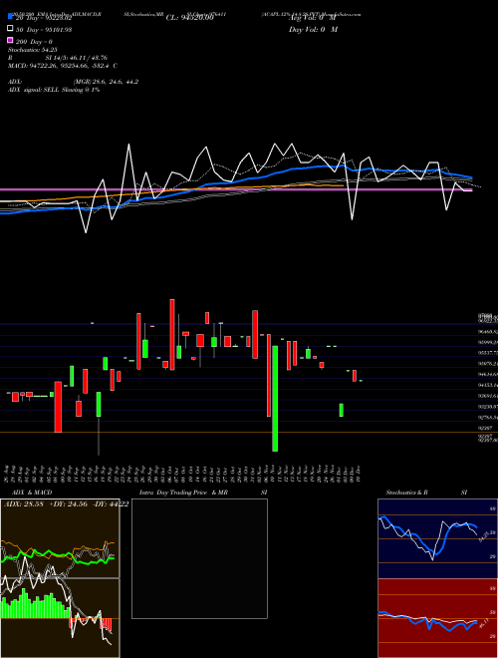Click the 'Avg Vol: 0 M' text
Screen dimensions: 498x658
(313, 18)
